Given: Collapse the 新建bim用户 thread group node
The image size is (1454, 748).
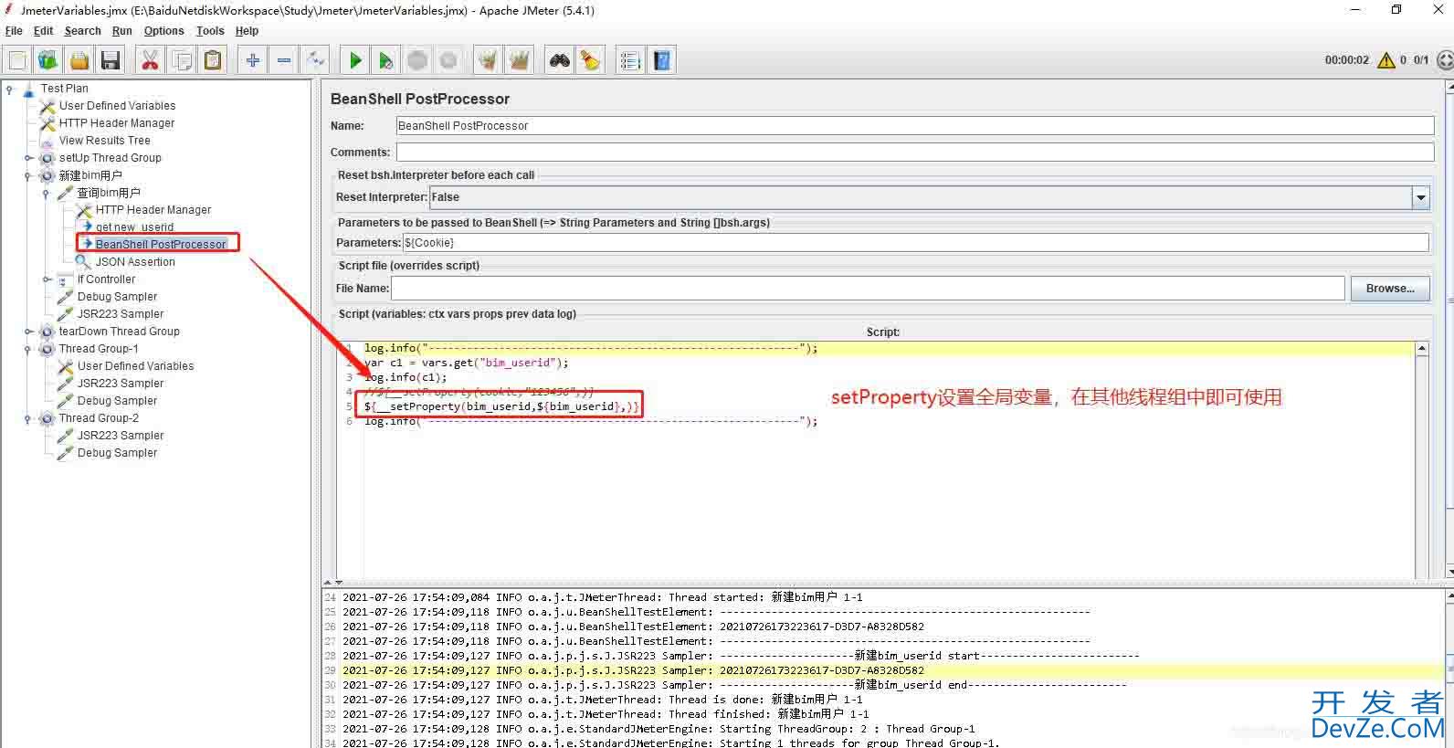Looking at the screenshot, I should (x=28, y=175).
